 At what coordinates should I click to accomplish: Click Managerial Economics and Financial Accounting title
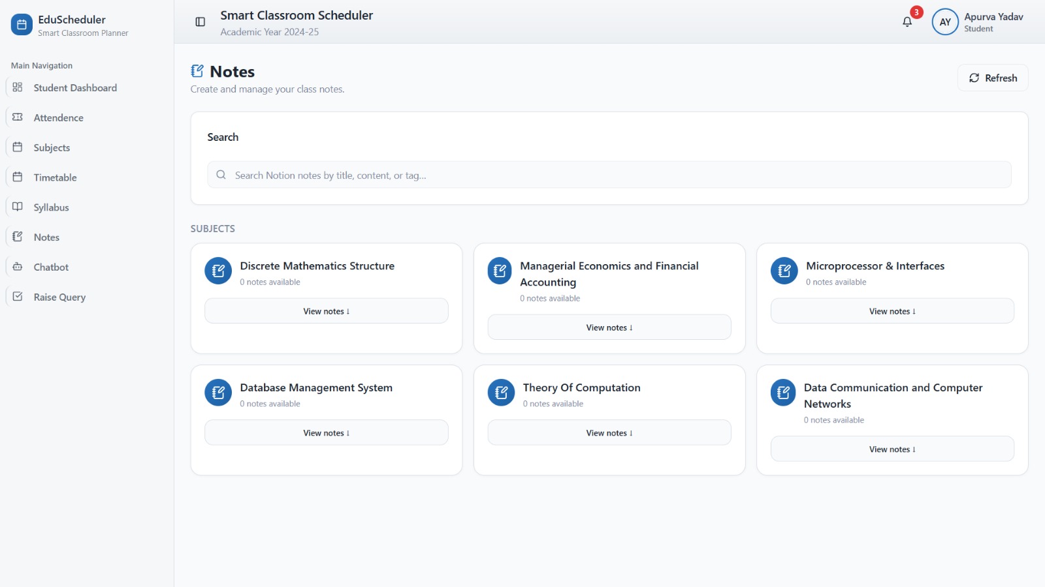pyautogui.click(x=609, y=274)
